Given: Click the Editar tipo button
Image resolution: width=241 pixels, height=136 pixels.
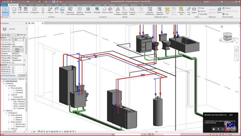Looking at the screenshot, I should point(21,35).
